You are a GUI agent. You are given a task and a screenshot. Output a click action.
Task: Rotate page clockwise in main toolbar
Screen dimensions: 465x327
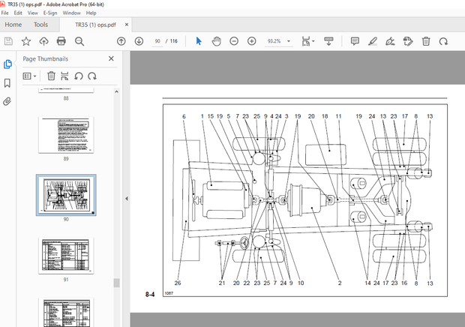pyautogui.click(x=444, y=41)
